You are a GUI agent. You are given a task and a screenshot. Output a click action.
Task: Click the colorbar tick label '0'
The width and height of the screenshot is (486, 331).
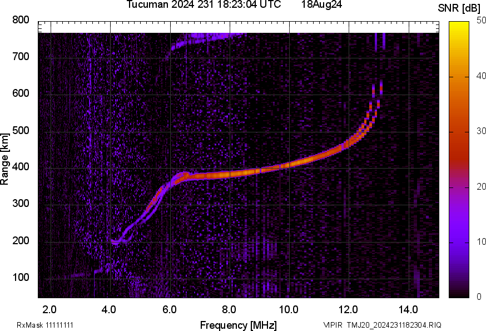(x=479, y=297)
